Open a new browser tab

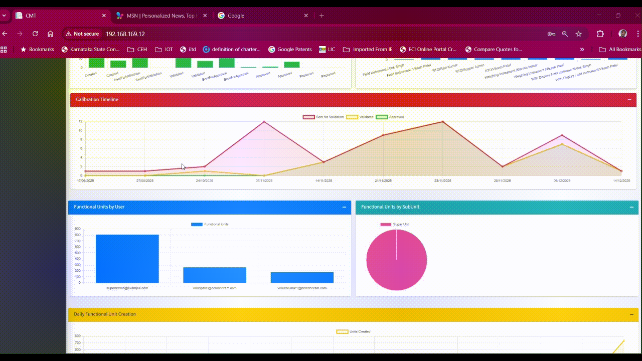coord(322,16)
